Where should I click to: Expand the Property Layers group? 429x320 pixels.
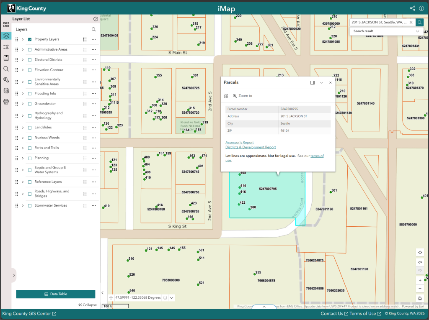tap(23, 39)
